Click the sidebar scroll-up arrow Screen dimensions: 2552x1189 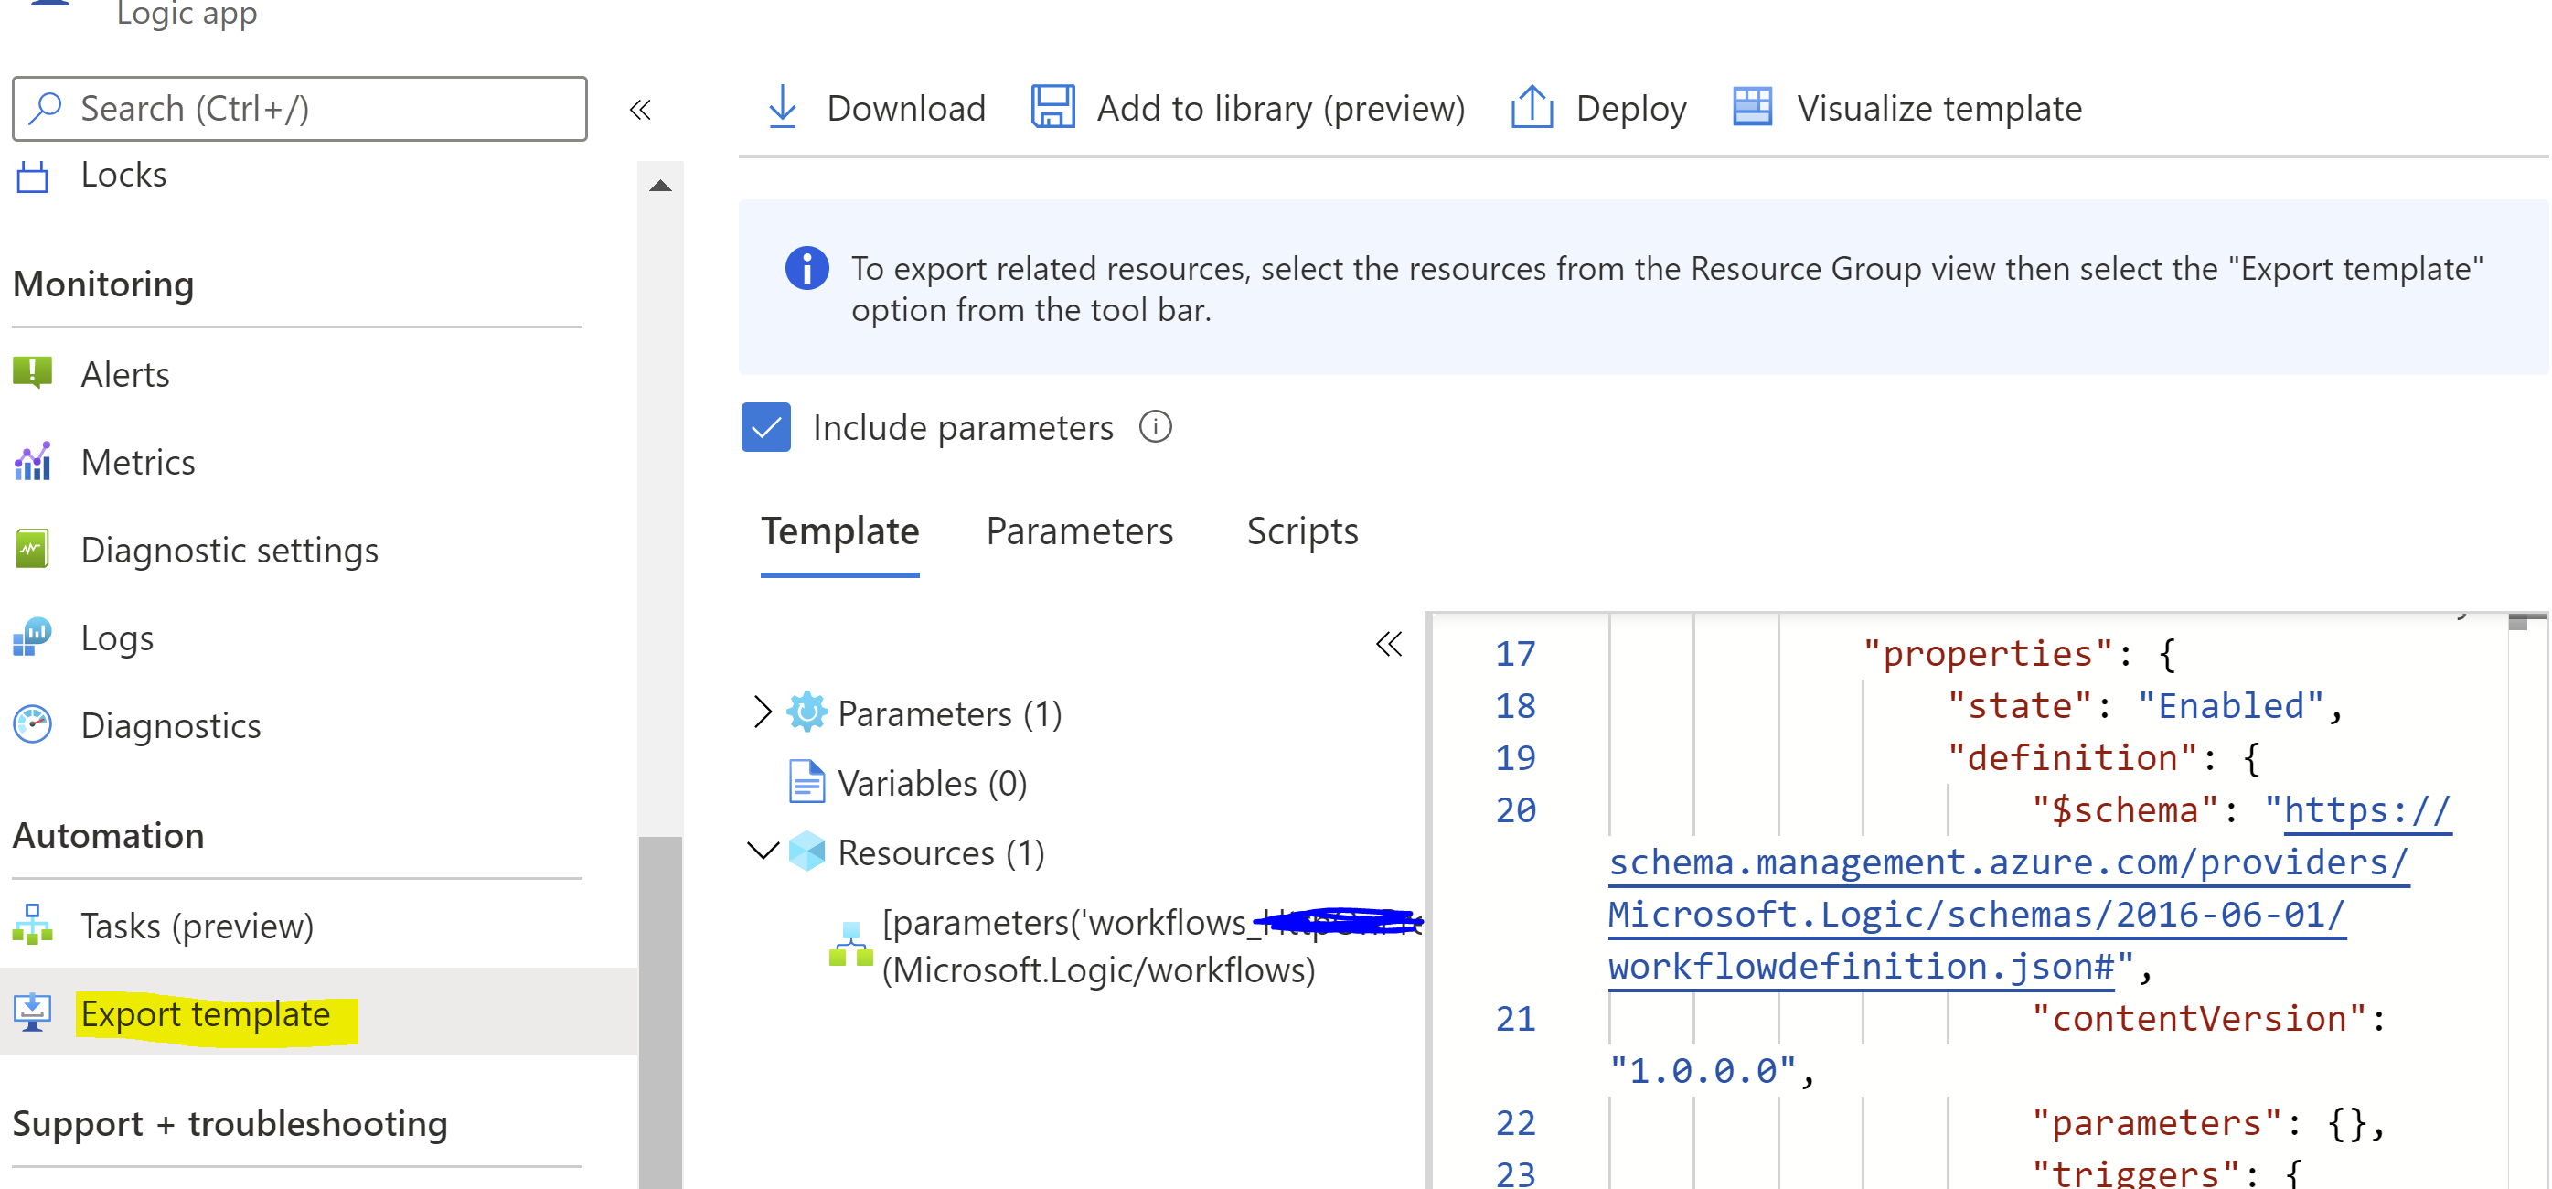(660, 186)
